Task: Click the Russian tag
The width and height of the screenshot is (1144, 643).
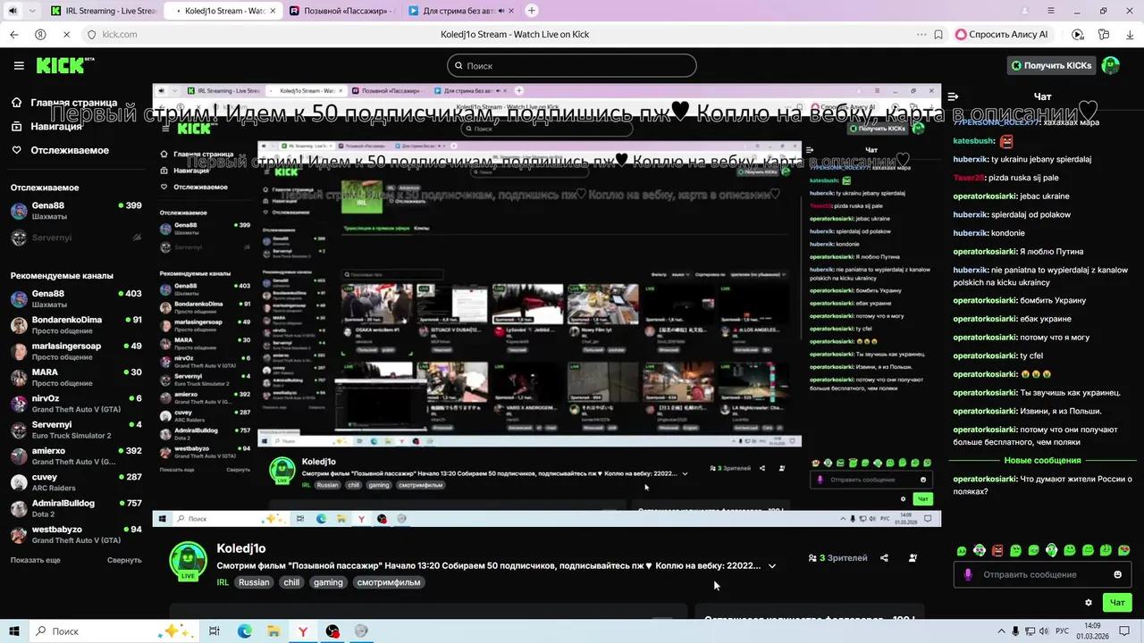Action: coord(254,582)
